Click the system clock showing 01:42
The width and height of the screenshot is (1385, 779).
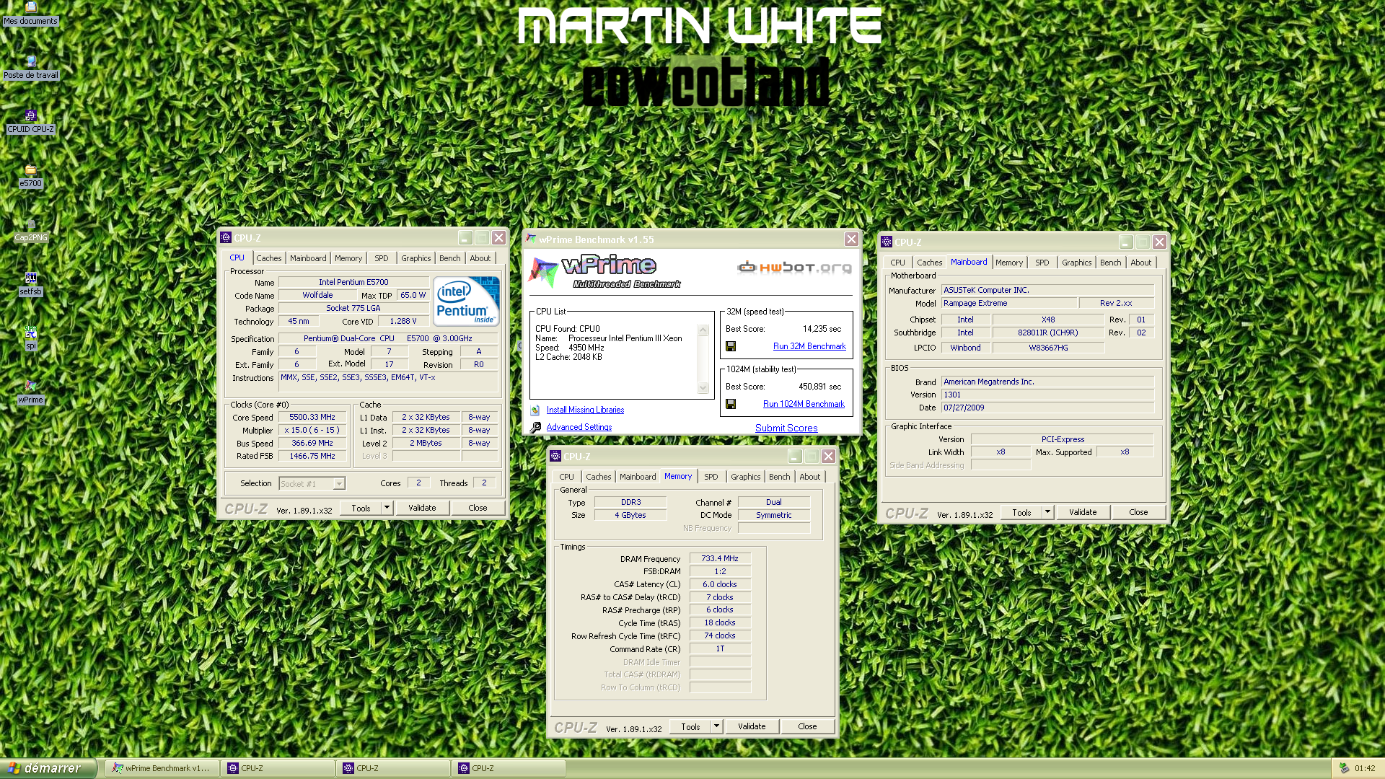tap(1365, 769)
